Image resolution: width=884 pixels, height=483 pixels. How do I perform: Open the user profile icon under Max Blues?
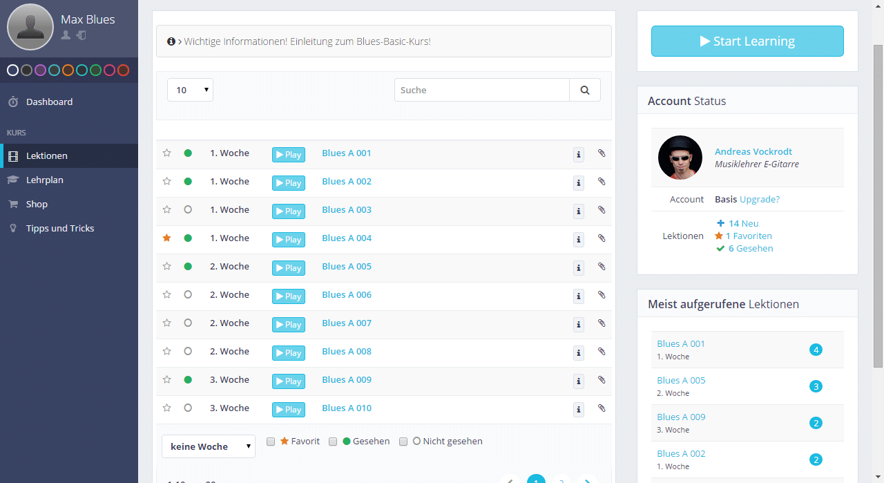click(66, 35)
